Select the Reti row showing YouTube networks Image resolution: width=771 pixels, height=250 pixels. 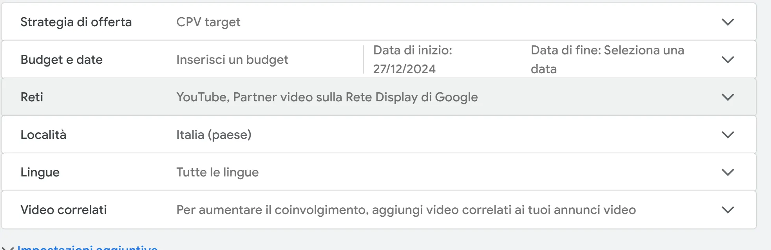(x=327, y=97)
